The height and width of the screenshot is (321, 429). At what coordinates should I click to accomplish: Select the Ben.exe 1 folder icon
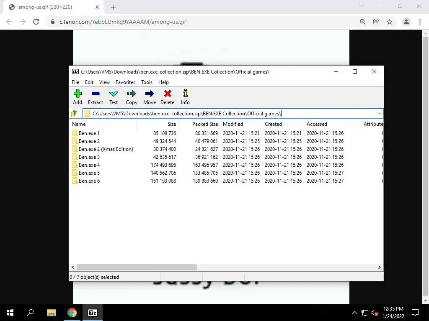[x=75, y=133]
